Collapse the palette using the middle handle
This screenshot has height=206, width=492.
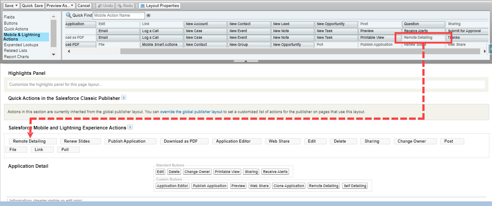[246, 61]
